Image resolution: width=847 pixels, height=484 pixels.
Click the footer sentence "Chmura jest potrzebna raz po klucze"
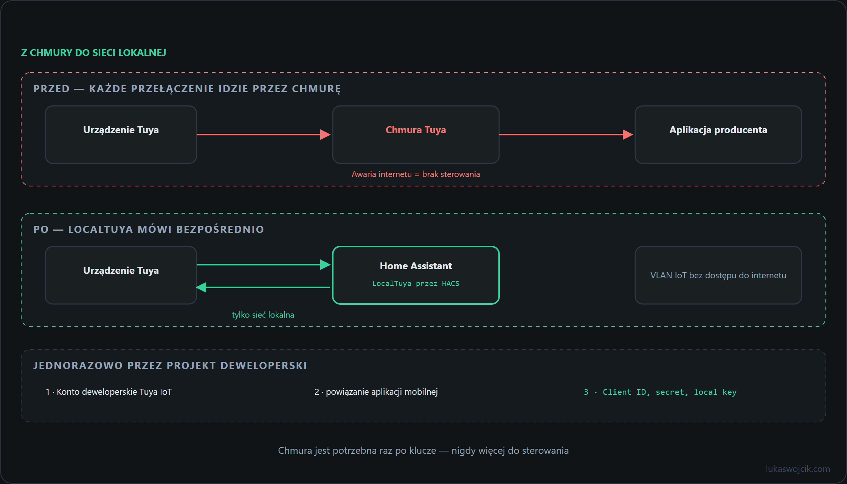[357, 451]
